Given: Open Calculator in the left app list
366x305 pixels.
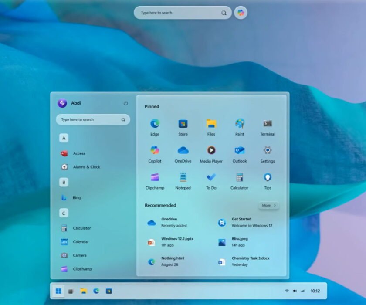Looking at the screenshot, I should [76, 228].
